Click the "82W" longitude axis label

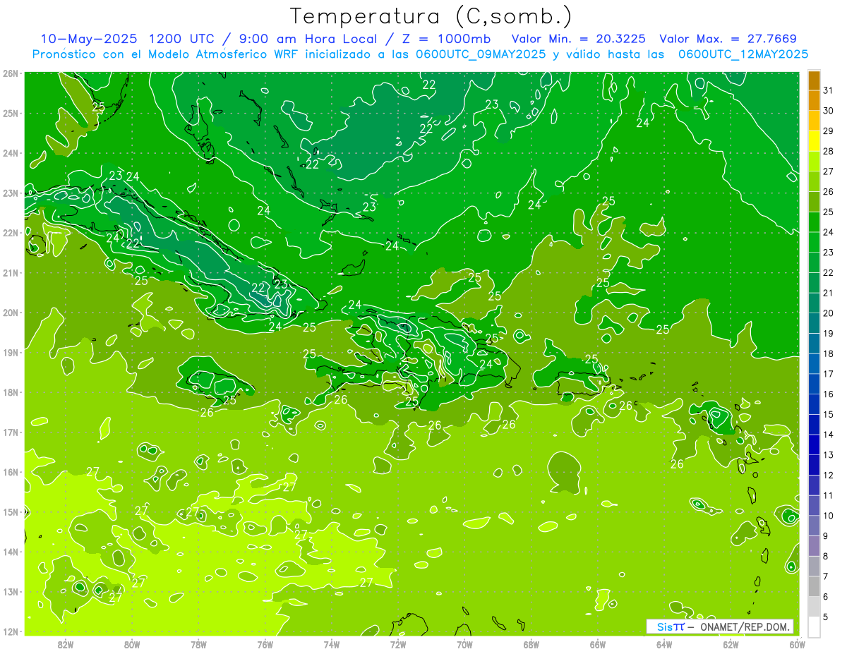(66, 643)
